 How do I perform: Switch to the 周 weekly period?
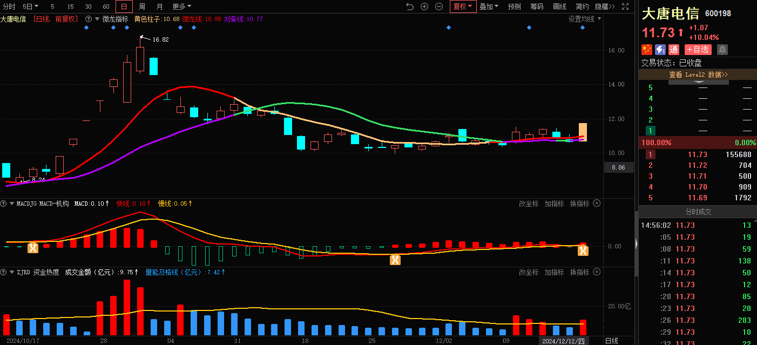click(x=141, y=6)
